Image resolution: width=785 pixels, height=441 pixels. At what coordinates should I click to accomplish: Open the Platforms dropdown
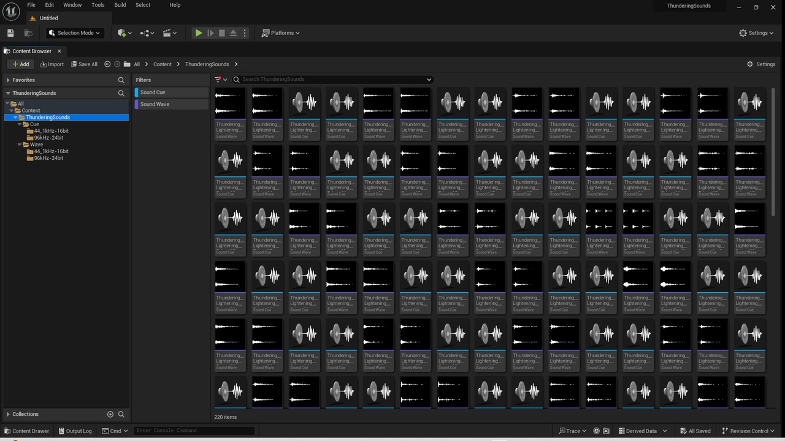point(281,33)
